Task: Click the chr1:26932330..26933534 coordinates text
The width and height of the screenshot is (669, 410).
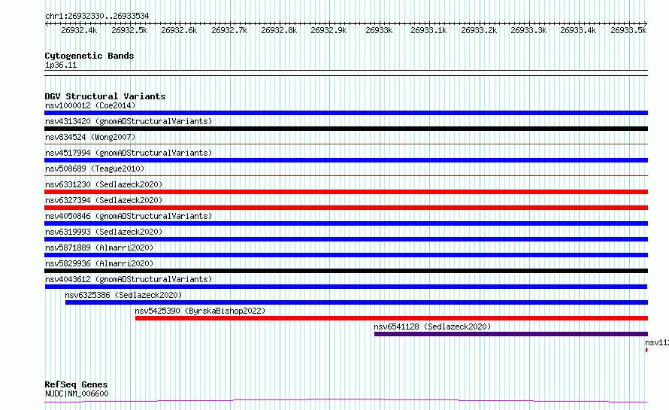Action: [97, 17]
